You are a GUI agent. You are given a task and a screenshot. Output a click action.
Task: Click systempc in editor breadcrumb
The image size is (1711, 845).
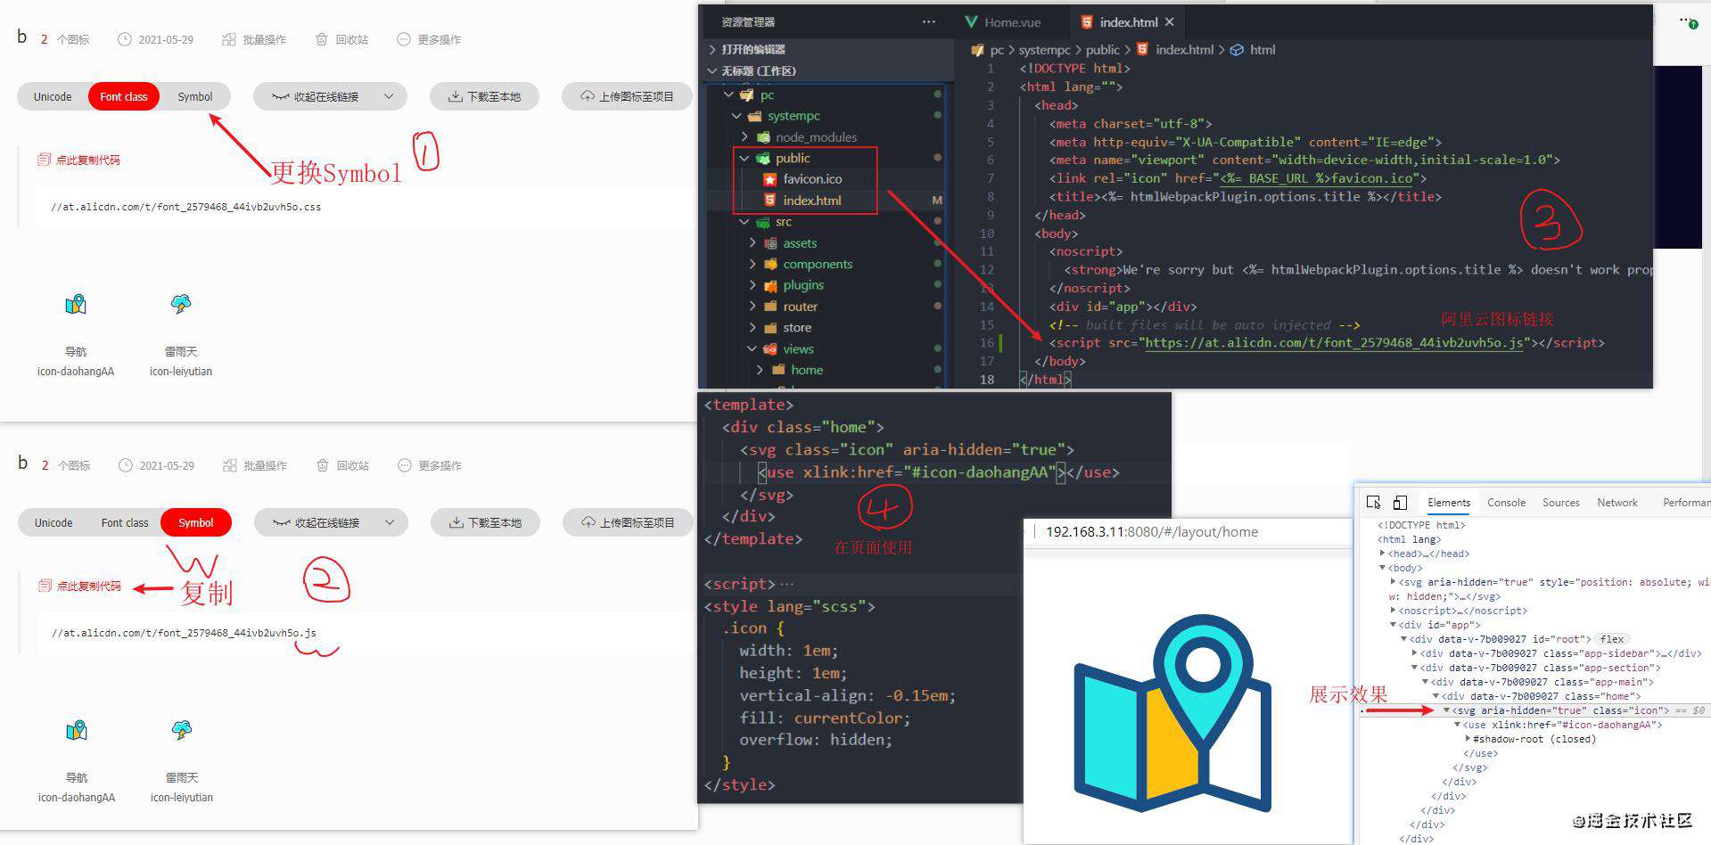point(1044,50)
